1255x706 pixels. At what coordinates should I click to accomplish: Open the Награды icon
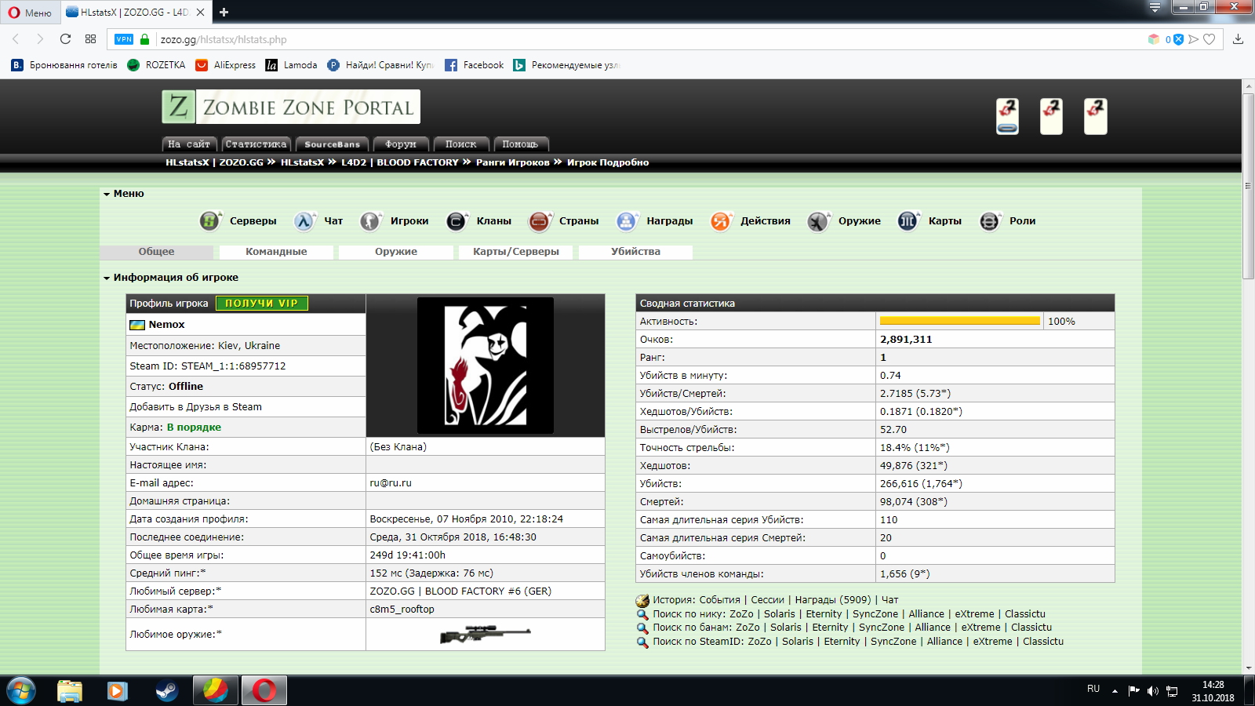626,221
